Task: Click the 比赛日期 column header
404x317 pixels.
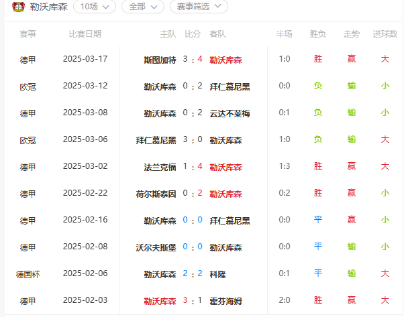Action: 85,34
